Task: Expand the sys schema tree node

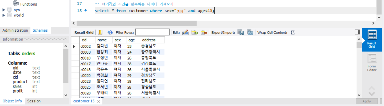Action: point(4,10)
